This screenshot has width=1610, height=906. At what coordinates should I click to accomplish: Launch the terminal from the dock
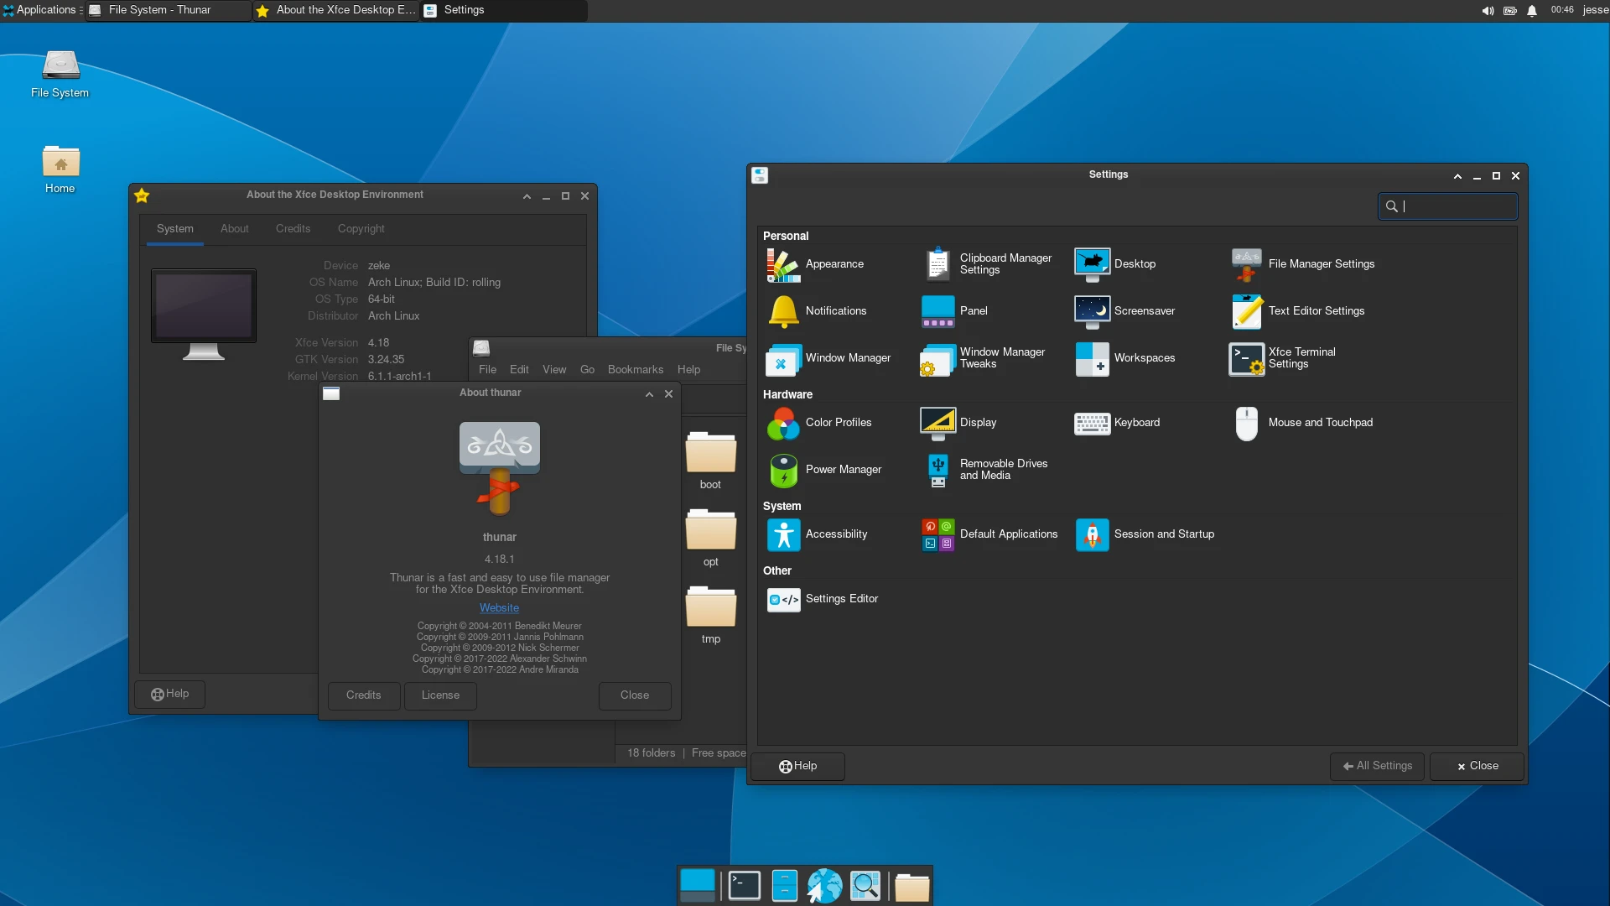point(744,885)
